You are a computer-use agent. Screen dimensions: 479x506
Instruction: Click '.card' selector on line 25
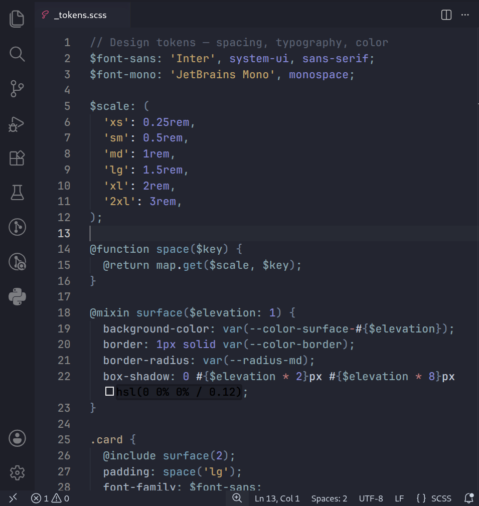[106, 440]
